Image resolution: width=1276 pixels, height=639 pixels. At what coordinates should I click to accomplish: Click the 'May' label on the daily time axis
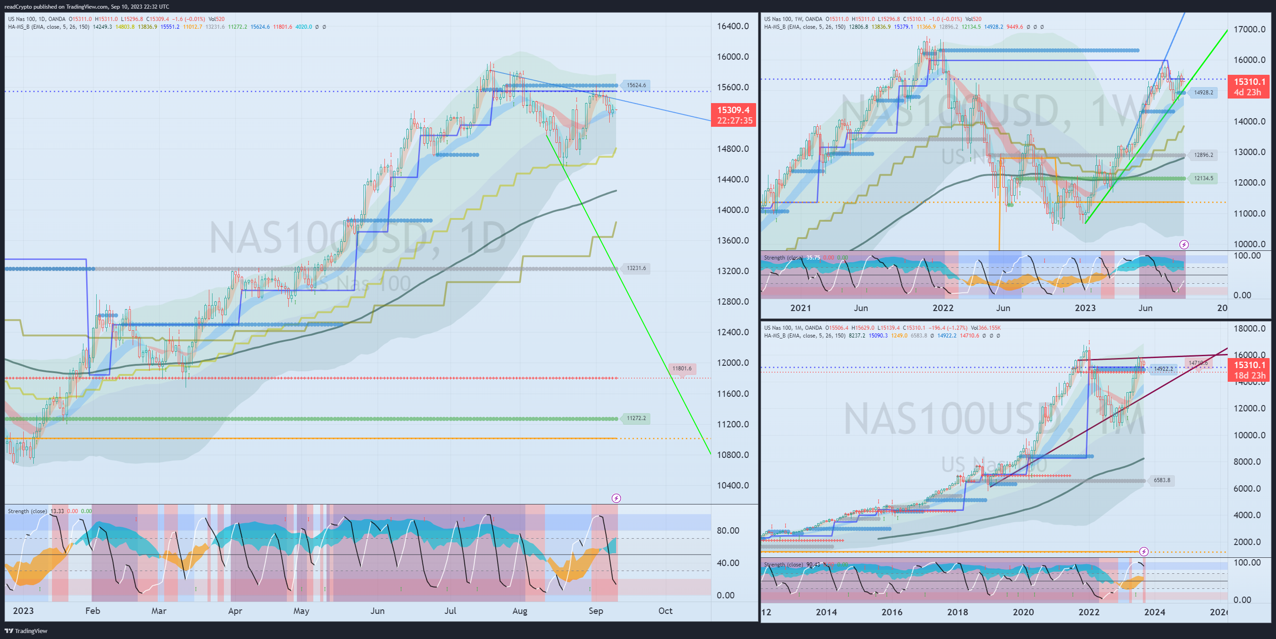pyautogui.click(x=301, y=611)
